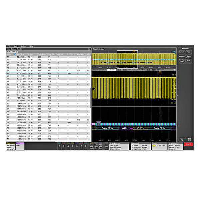
Task: Click the Add New Bus button
Action: (101, 146)
